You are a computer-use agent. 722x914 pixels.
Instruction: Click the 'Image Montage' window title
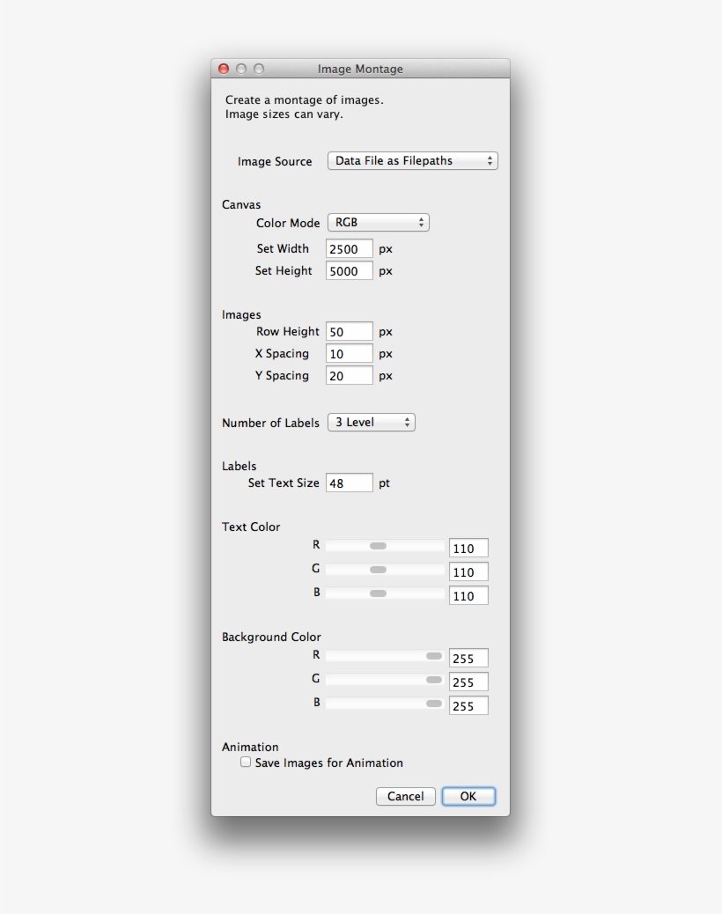point(360,69)
